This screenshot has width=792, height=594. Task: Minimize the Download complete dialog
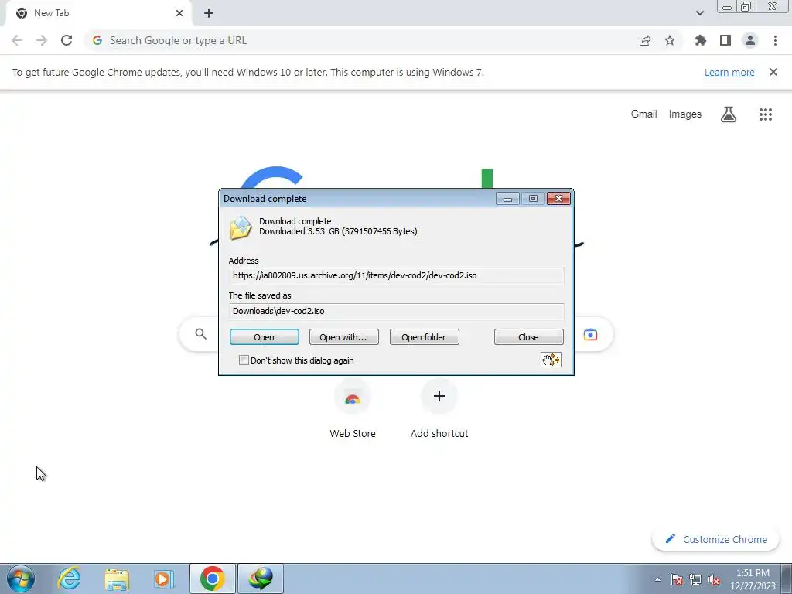(x=507, y=199)
